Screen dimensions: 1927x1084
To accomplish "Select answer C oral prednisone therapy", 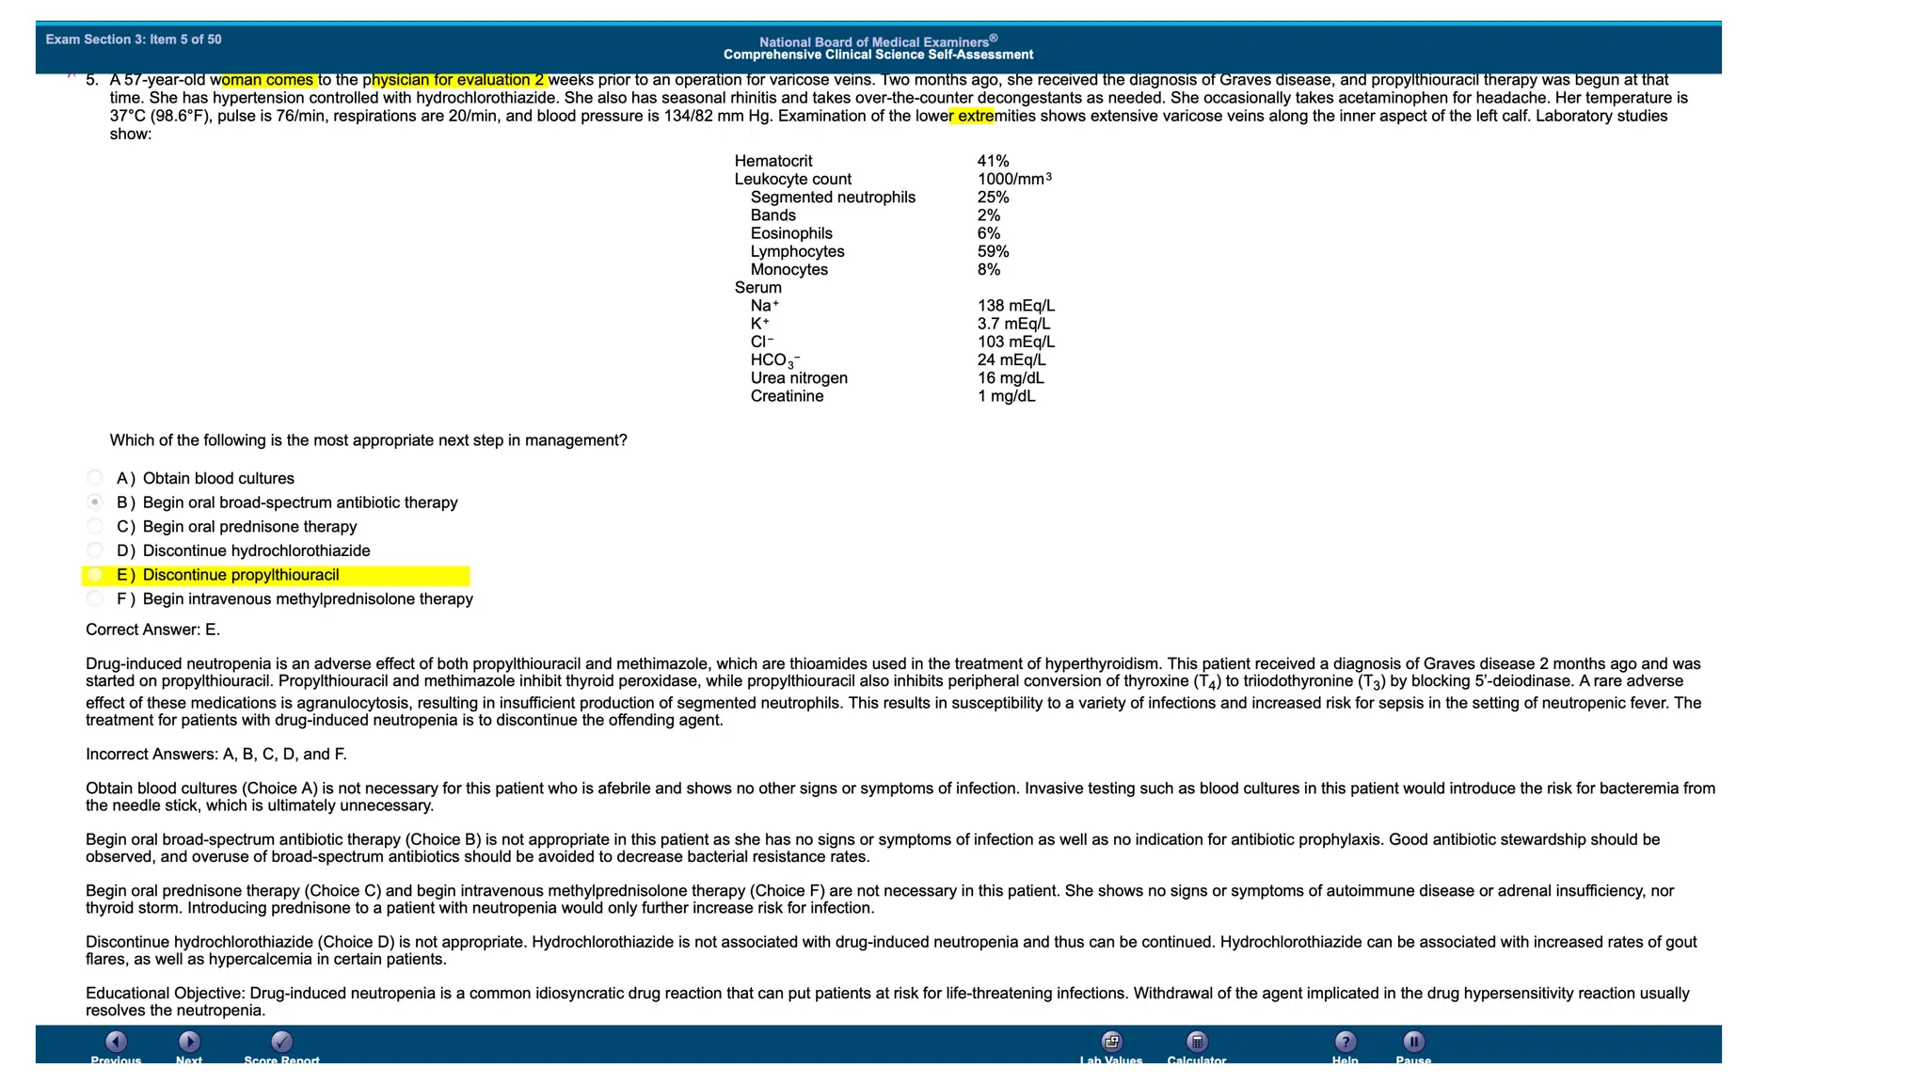I will point(95,527).
